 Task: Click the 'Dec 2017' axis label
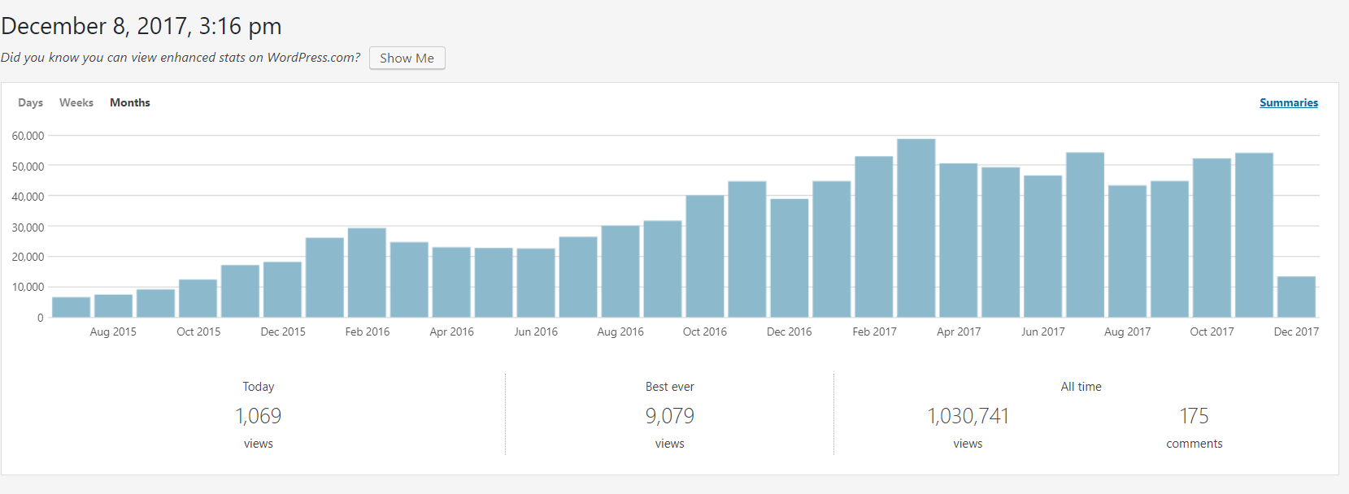pyautogui.click(x=1296, y=331)
